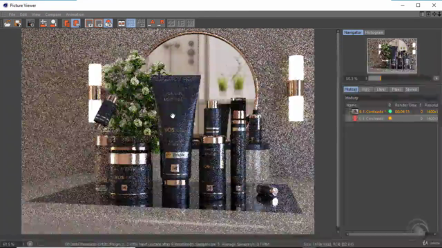Screen dimensions: 442x248
Task: Click the zoom stepper arrows beside 60.5 %
Action: click(366, 79)
